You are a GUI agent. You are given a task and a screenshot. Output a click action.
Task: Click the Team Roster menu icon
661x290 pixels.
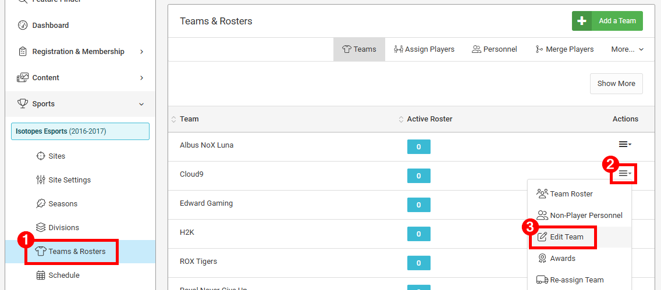[542, 194]
